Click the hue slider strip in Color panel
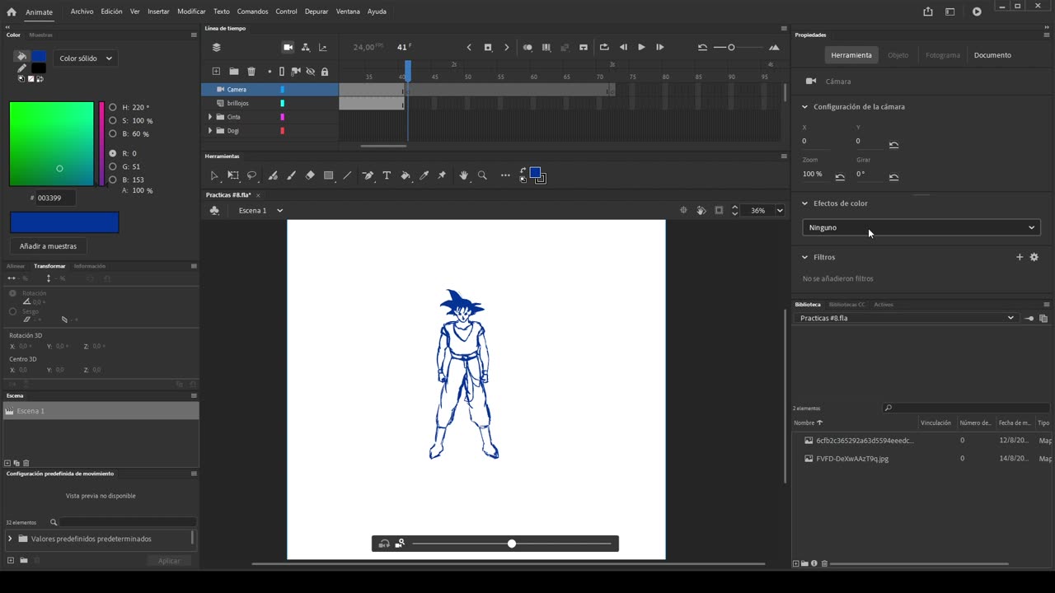Viewport: 1055px width, 593px height. 102,144
